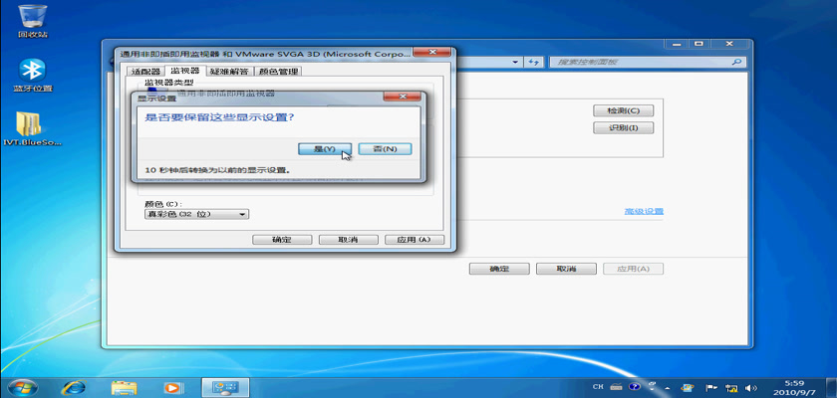Open Windows Explorer from the taskbar

click(124, 386)
